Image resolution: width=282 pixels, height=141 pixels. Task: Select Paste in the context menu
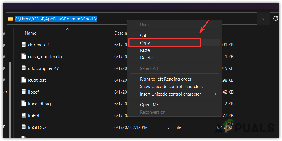pos(145,50)
